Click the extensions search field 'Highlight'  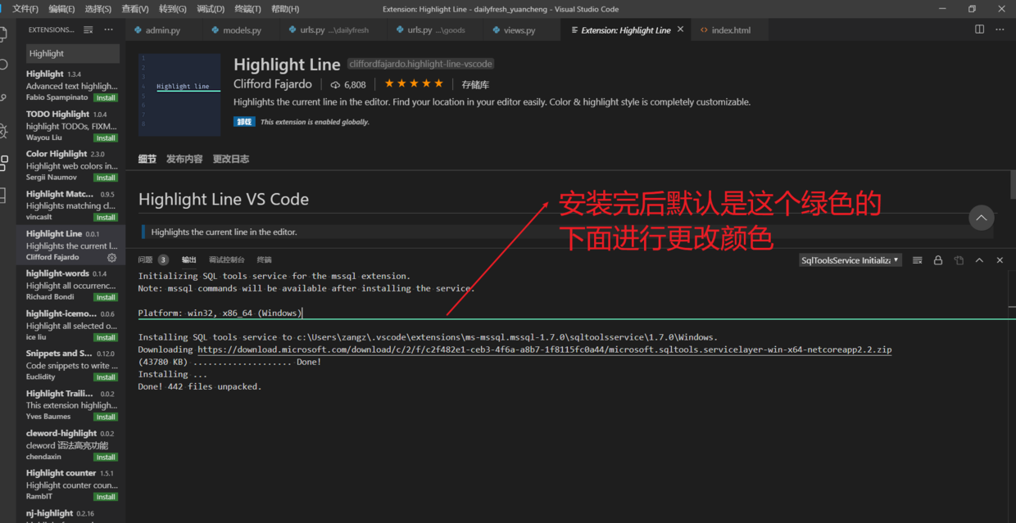72,53
